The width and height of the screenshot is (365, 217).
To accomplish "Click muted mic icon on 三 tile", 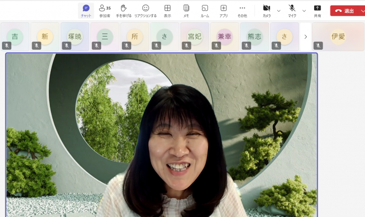I will click(x=96, y=46).
